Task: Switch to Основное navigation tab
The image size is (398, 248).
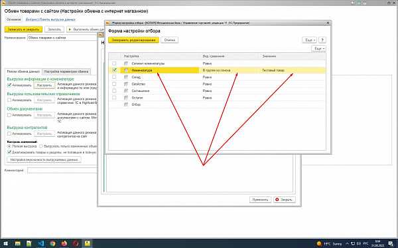Action: [13, 19]
